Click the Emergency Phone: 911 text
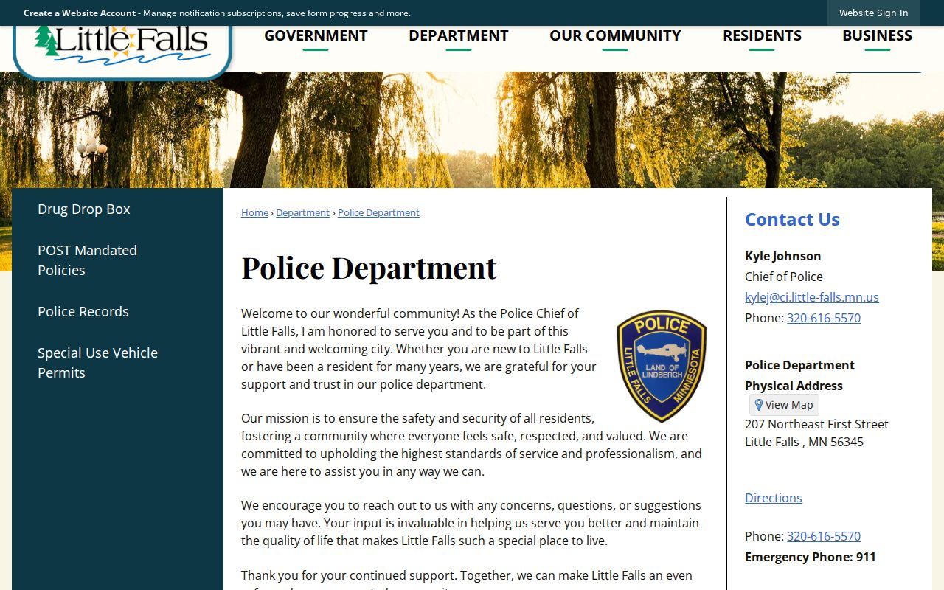944x590 pixels. point(811,557)
